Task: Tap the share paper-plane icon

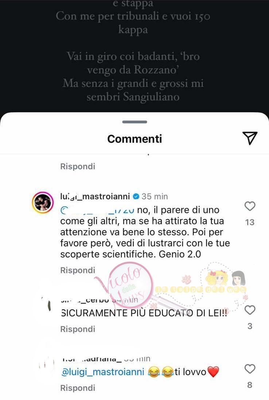Action: click(x=250, y=138)
